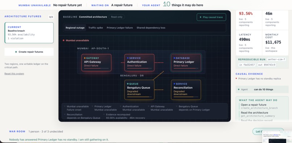Click the API Gateway health progress bar
The image size is (292, 143).
pos(96,68)
